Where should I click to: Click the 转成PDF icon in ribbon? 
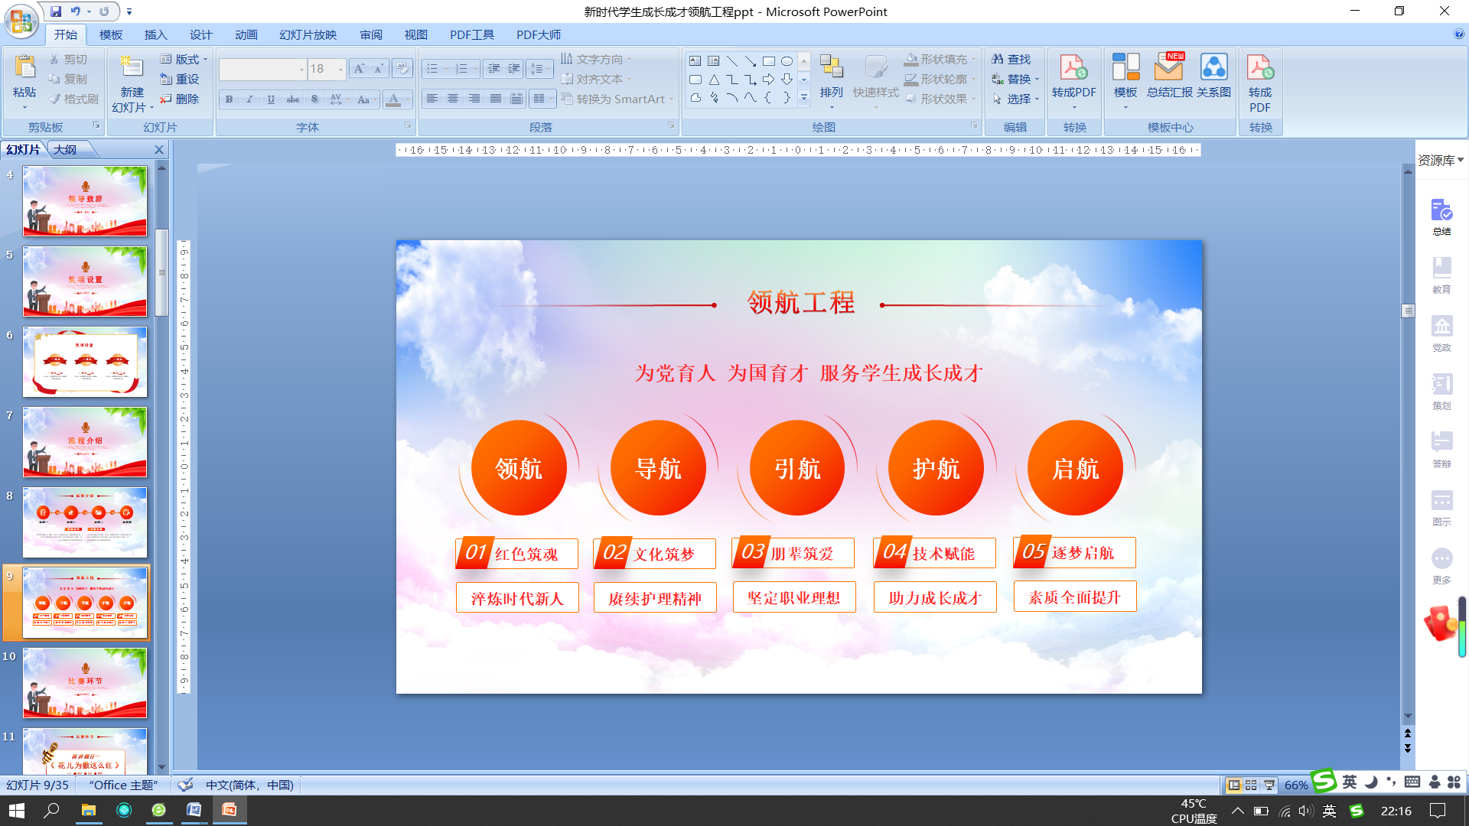pyautogui.click(x=1073, y=69)
